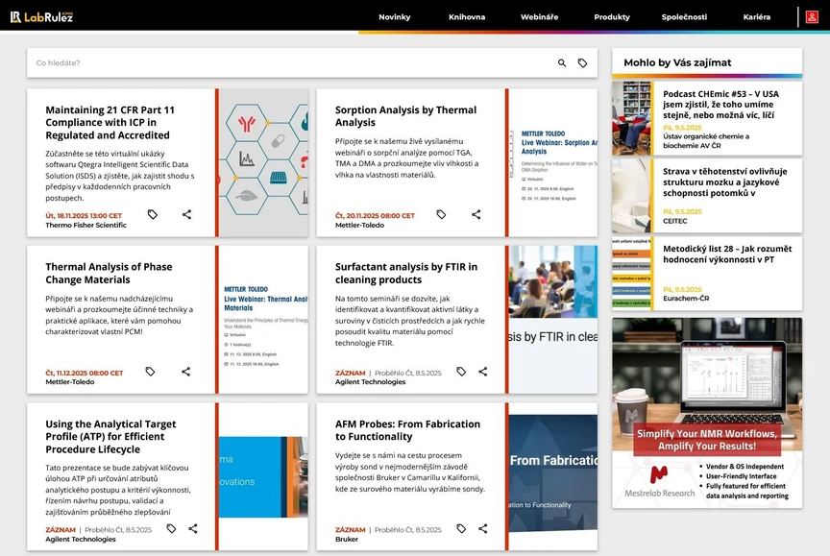Click Podcast CHEmic bookshelf thumbnail

coord(631,118)
